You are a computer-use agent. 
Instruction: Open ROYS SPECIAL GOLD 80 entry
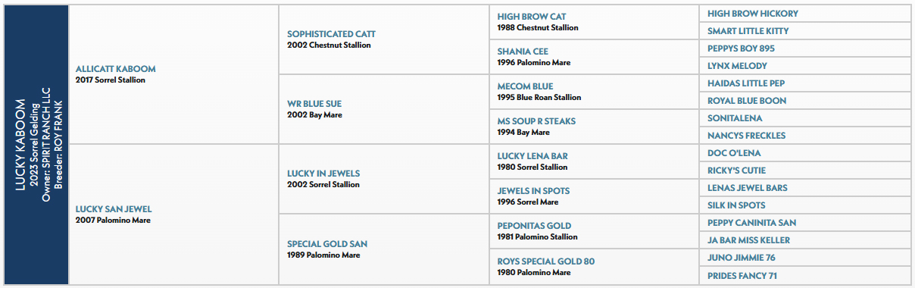coord(546,261)
